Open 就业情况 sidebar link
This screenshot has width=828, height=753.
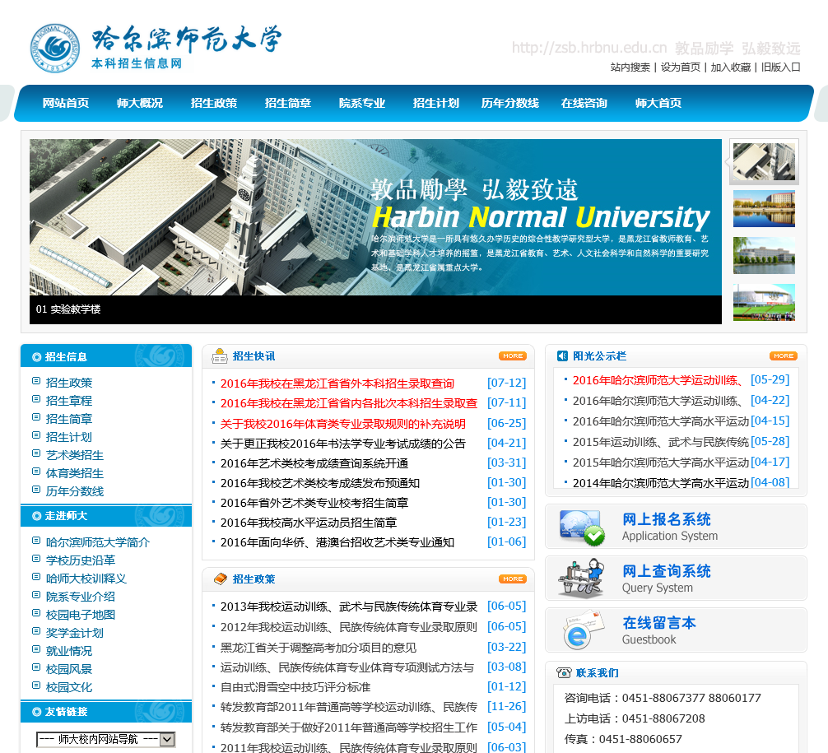click(68, 651)
